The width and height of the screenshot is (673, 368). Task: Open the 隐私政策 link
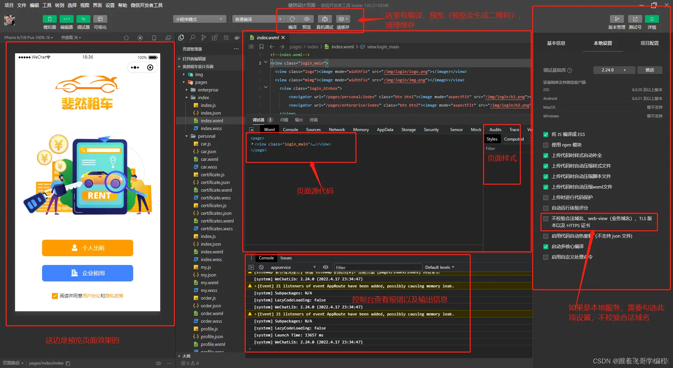(x=114, y=296)
